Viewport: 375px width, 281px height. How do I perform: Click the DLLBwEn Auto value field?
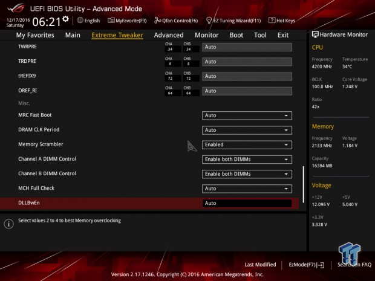[247, 203]
